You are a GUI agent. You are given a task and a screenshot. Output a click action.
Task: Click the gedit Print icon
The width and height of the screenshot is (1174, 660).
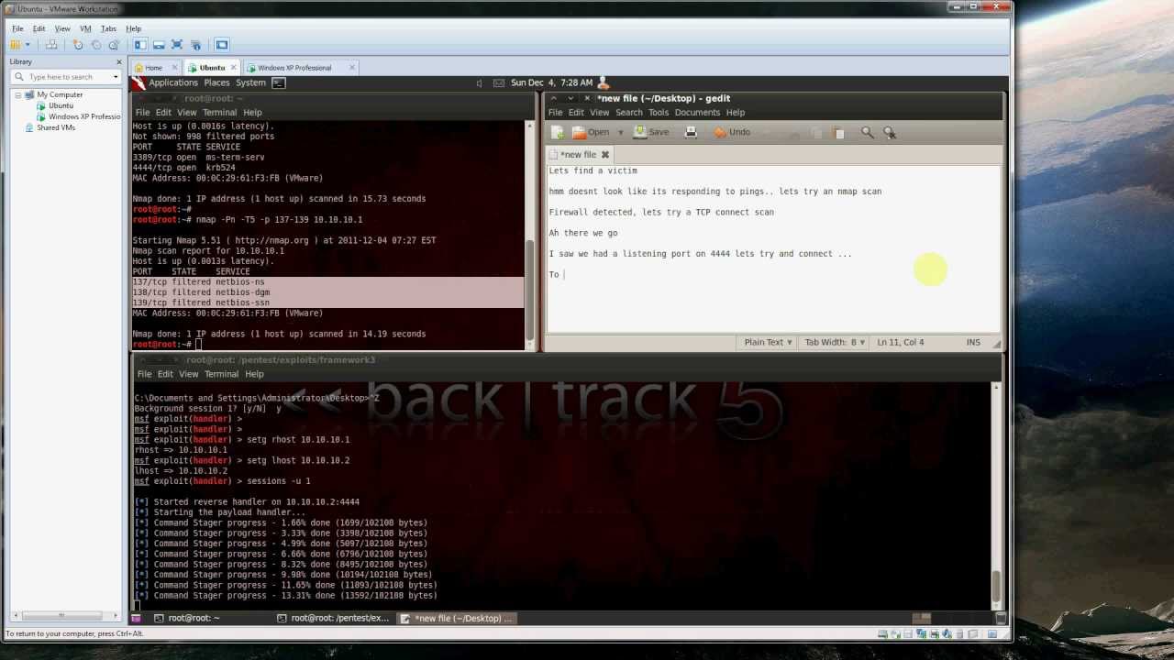pos(691,132)
